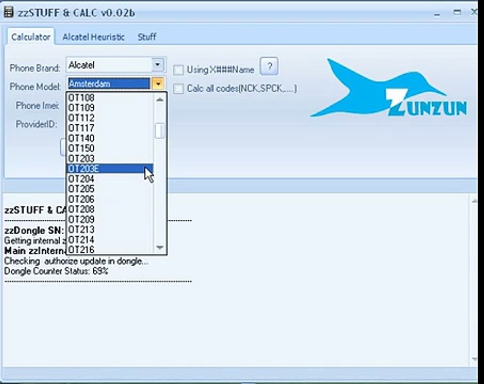Image resolution: width=484 pixels, height=384 pixels.
Task: Collapse the Phone Model dropdown arrow
Action: point(158,84)
